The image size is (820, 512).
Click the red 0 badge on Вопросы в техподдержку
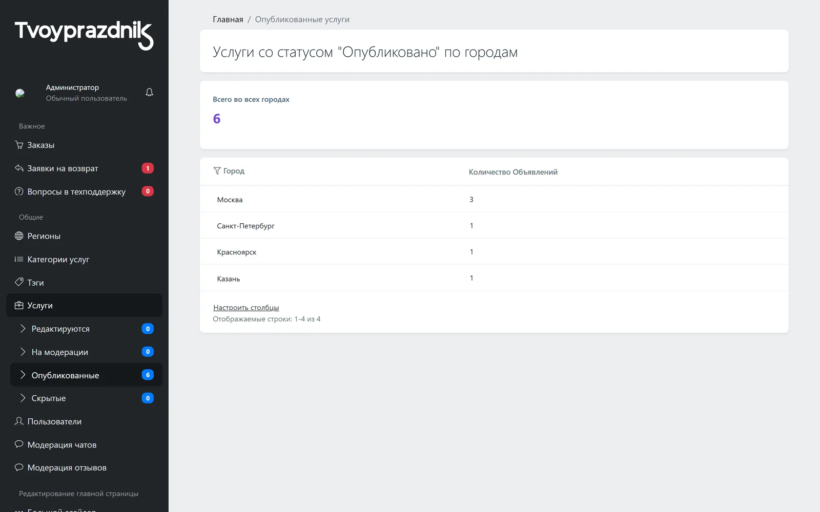148,191
